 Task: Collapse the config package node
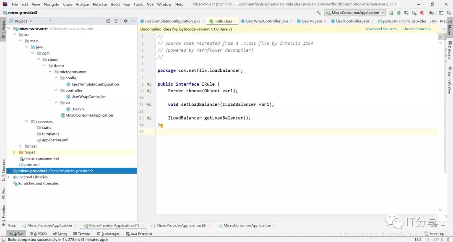56,78
